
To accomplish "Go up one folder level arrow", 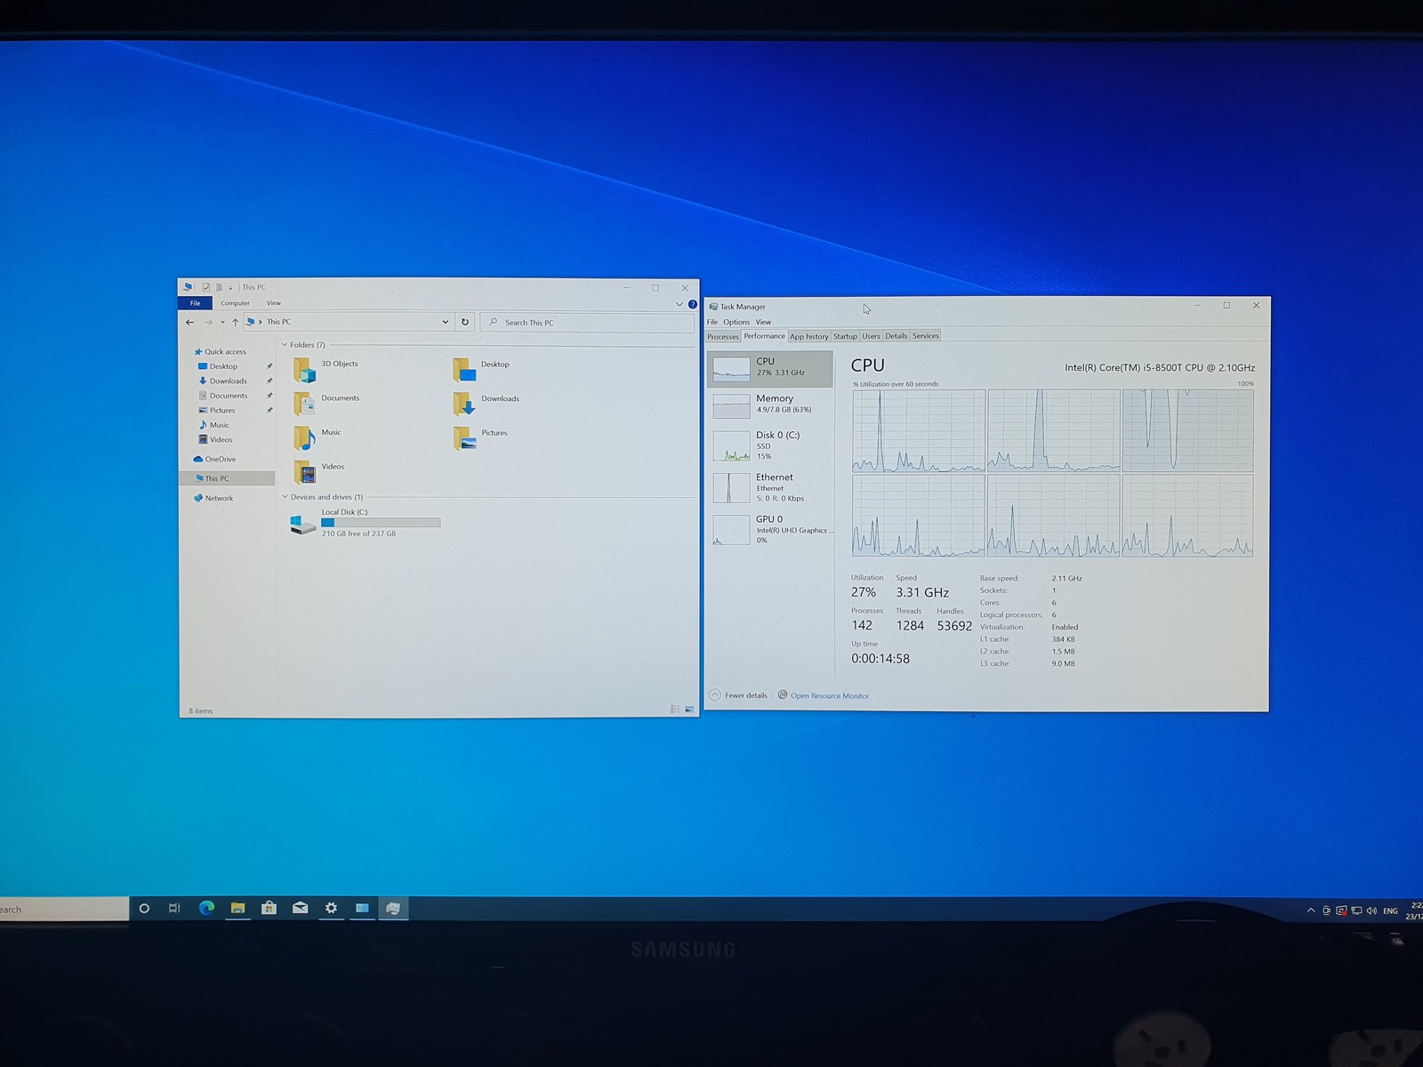I will [x=235, y=323].
